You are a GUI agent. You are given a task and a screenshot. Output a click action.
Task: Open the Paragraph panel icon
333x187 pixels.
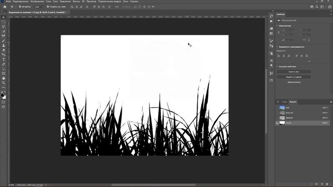(x=271, y=66)
